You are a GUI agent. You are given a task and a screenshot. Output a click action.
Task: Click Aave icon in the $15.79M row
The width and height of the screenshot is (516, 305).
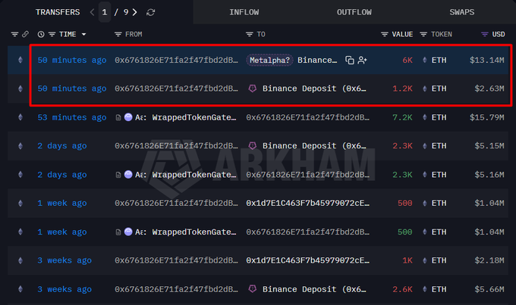click(x=128, y=117)
